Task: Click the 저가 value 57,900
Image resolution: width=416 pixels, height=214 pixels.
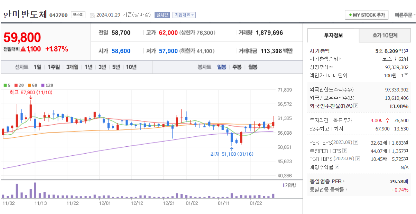Action: (x=168, y=51)
